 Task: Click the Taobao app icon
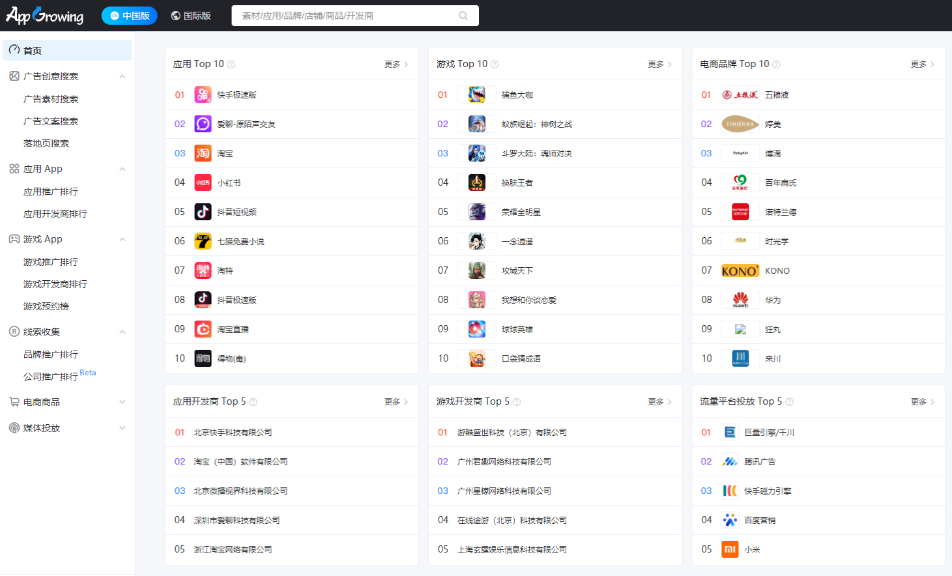click(203, 153)
